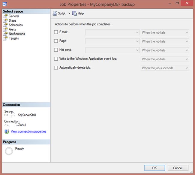Viewport: 195px width, 175px height.
Task: Open the General page
Action: [14, 16]
